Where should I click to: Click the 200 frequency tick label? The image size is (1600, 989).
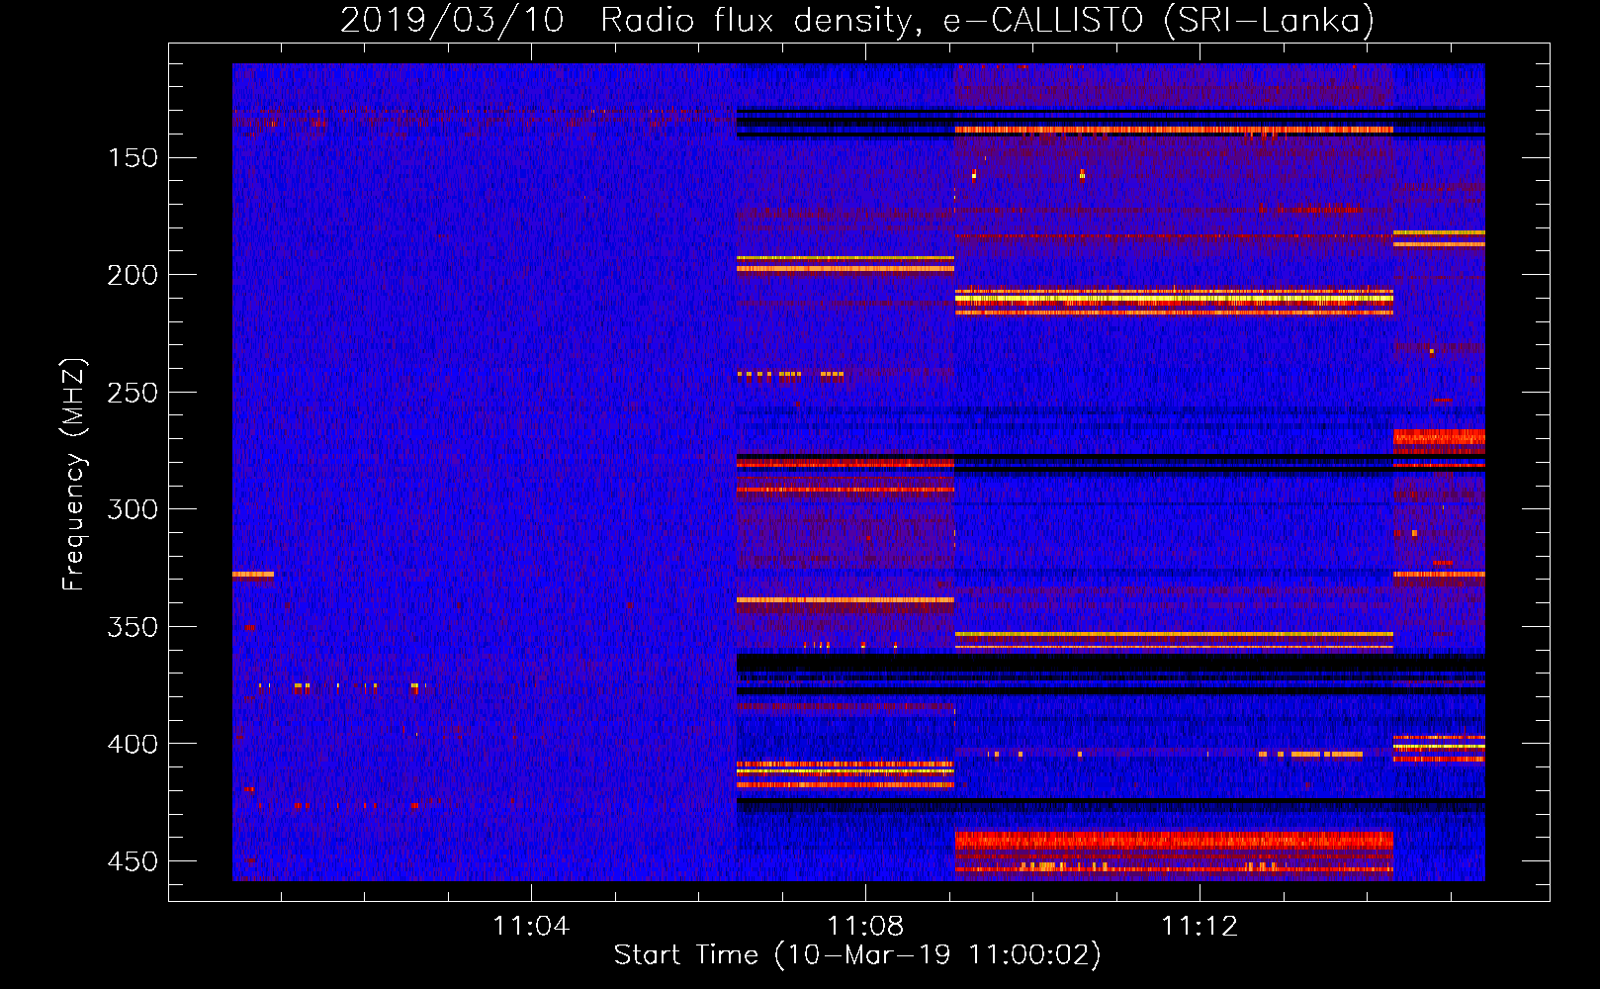click(133, 275)
